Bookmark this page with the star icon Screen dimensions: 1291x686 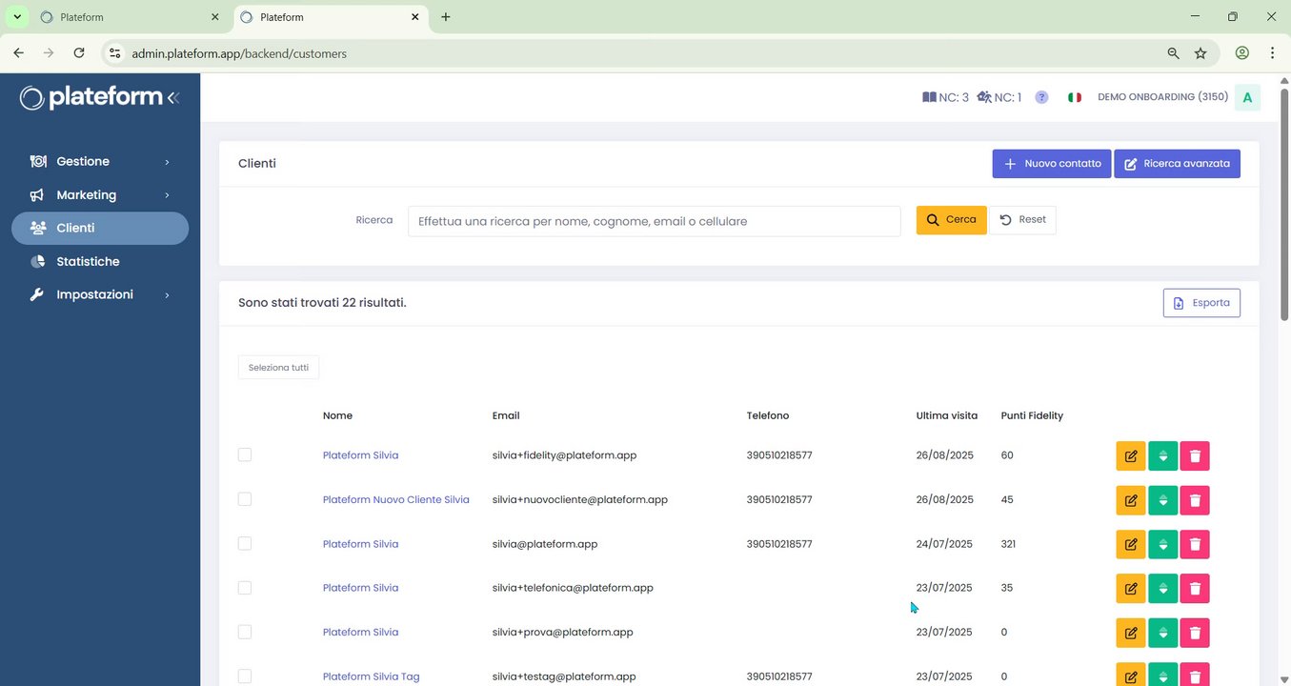(x=1200, y=53)
